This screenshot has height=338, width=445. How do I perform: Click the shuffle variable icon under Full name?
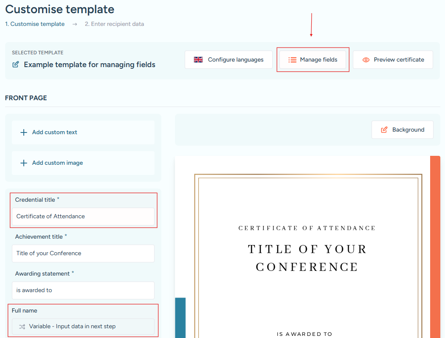(22, 327)
